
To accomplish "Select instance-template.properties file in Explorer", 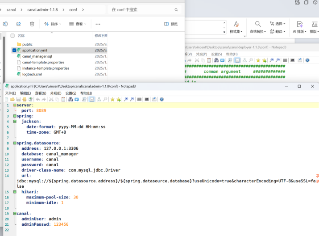I will point(46,68).
